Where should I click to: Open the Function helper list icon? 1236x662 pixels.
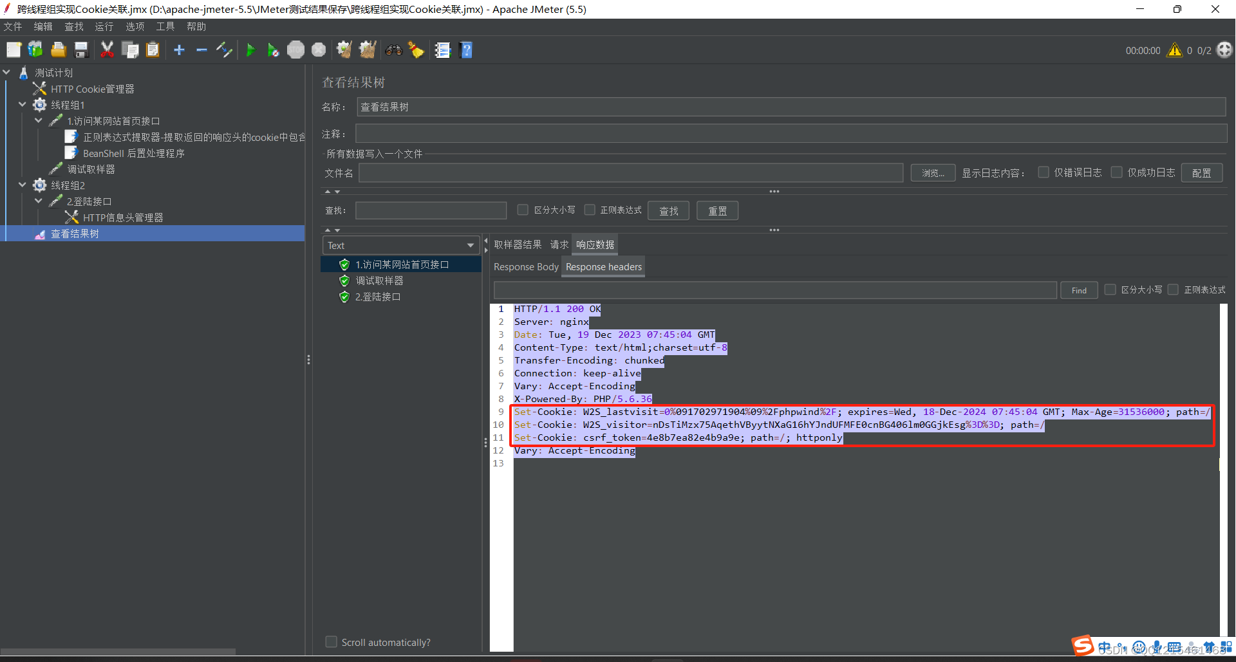point(443,50)
